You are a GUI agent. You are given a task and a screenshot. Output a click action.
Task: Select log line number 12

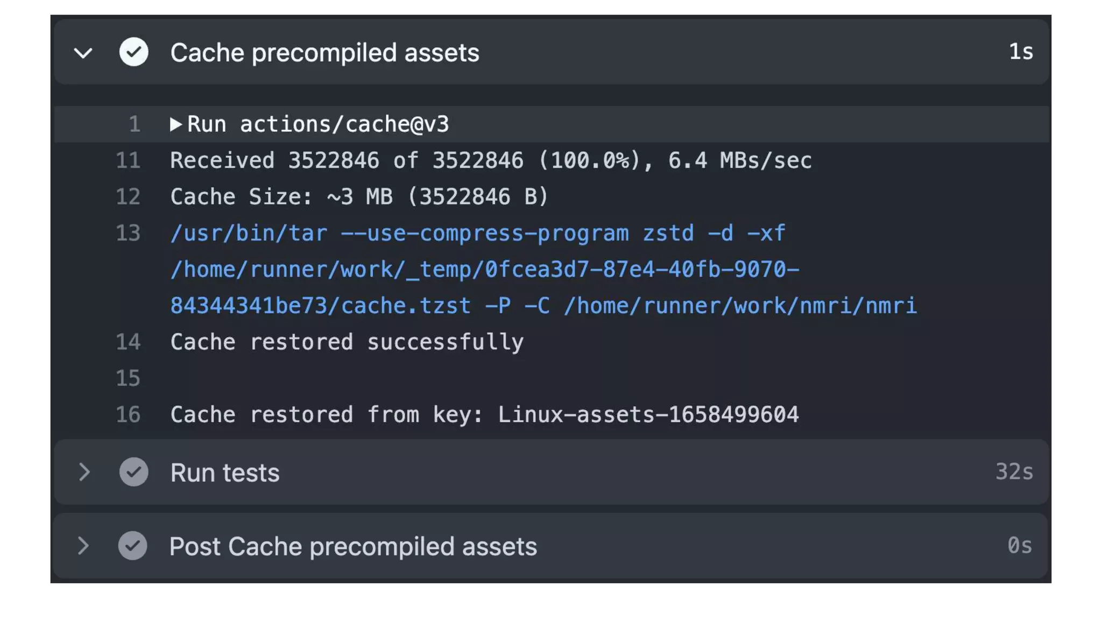[x=128, y=197]
